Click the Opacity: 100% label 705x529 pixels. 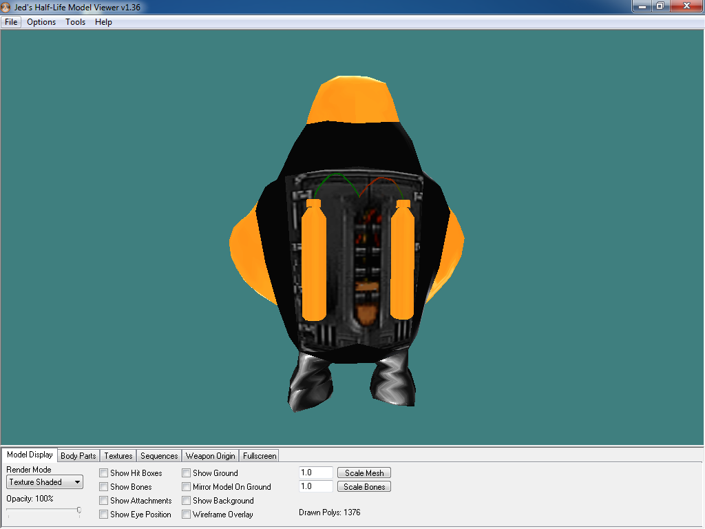pos(30,499)
